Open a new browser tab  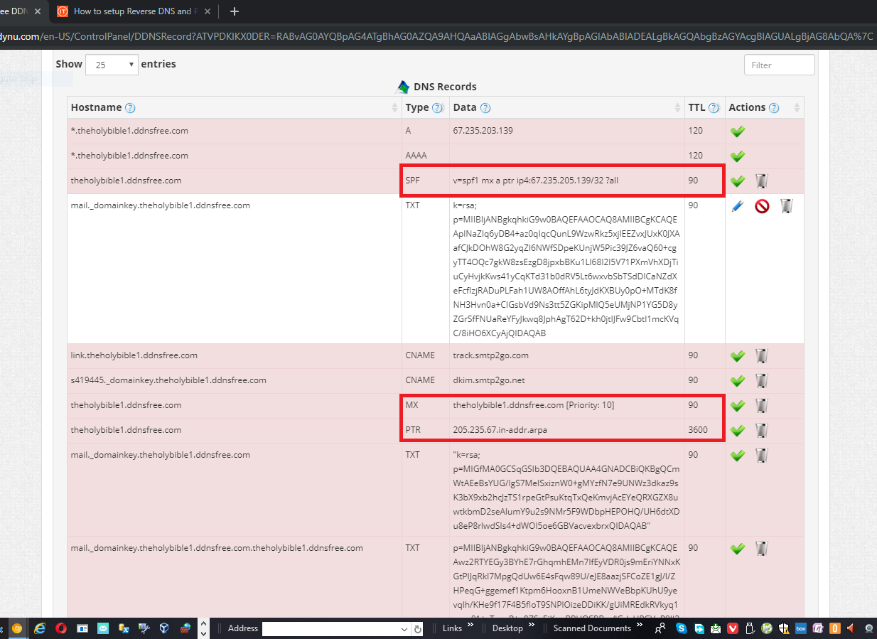[x=235, y=11]
